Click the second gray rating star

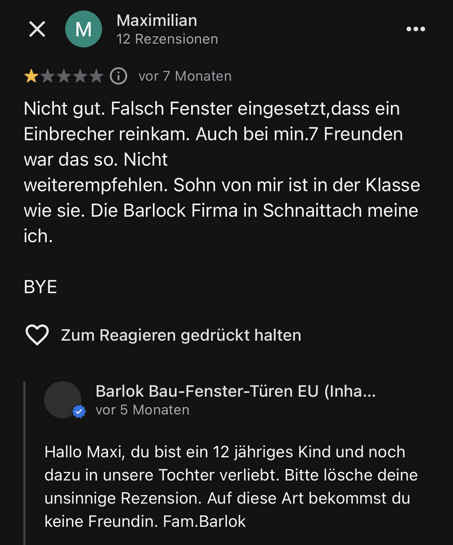tap(47, 76)
